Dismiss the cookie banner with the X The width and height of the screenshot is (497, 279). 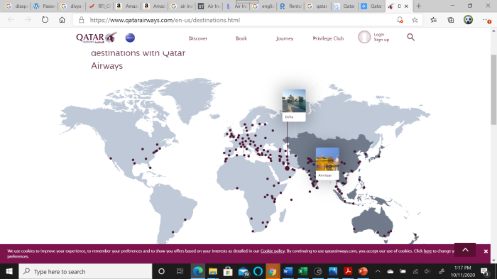[486, 251]
